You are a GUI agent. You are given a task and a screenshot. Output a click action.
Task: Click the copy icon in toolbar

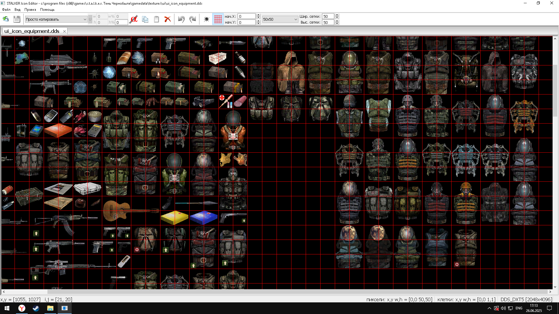(145, 19)
